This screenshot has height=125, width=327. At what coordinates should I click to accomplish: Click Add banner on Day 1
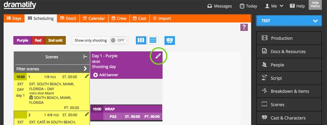[106, 75]
